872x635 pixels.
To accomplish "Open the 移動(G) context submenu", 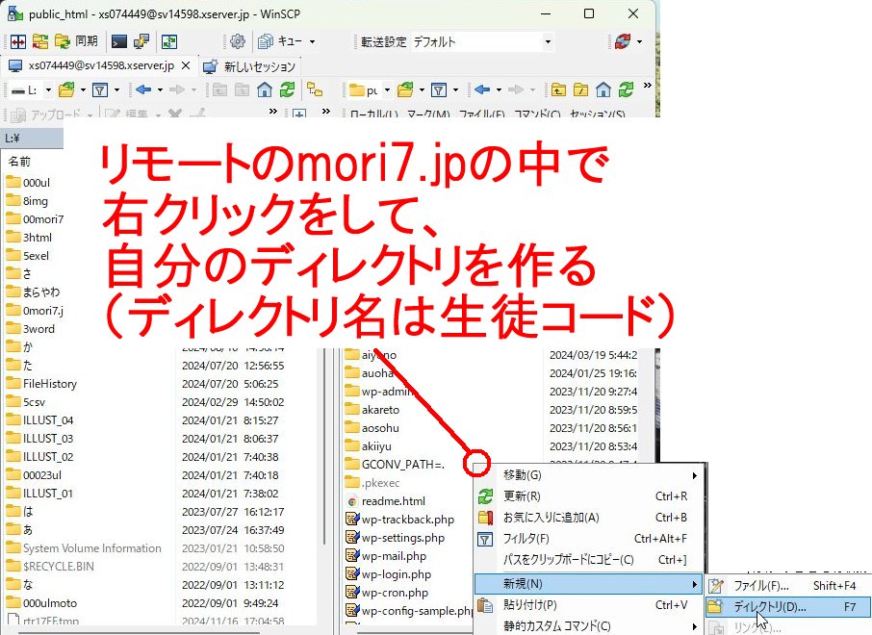I will coord(588,475).
